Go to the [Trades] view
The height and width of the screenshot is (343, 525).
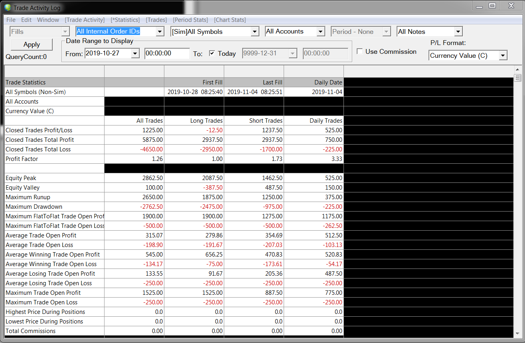156,20
